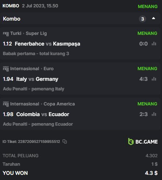
Task: Collapse the Kombo section with arrow
Action: click(154, 18)
